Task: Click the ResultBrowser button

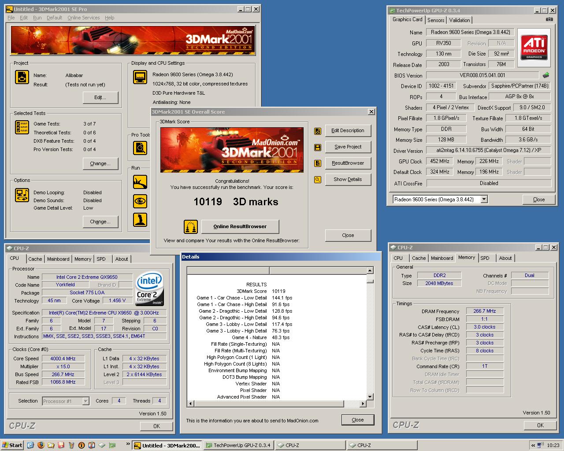Action: (x=348, y=163)
